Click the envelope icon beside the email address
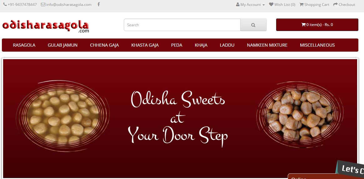The width and height of the screenshot is (364, 179). tap(43, 4)
